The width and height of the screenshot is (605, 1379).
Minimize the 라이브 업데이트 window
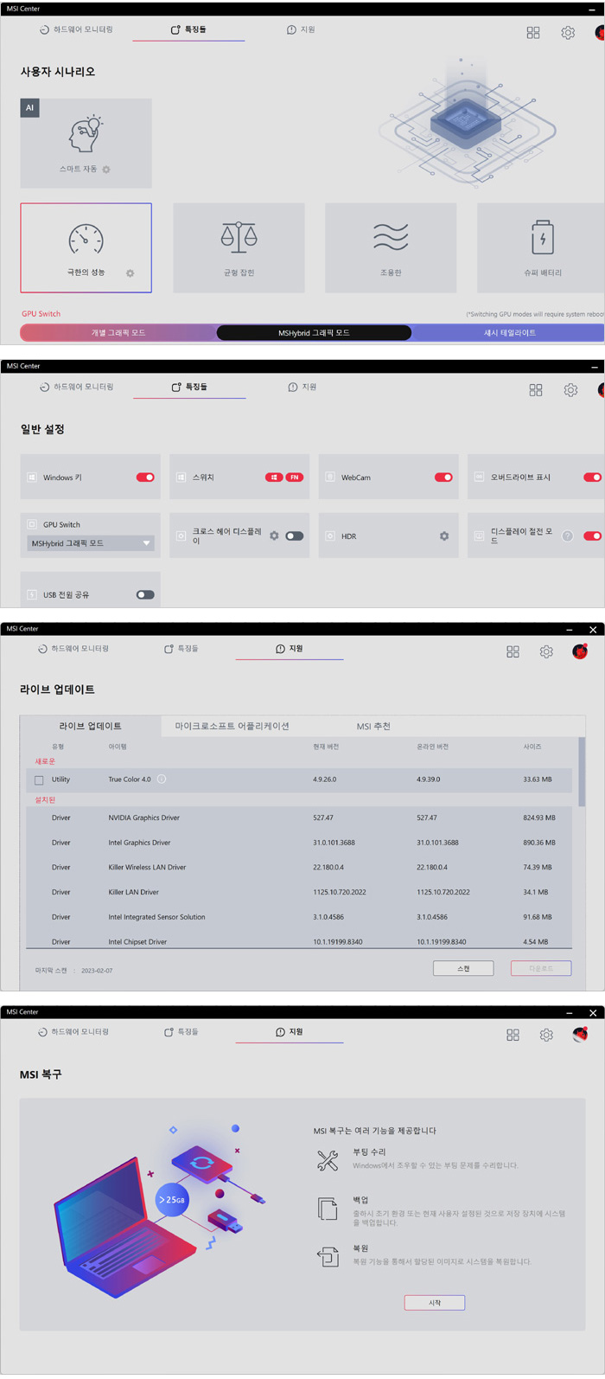click(569, 630)
